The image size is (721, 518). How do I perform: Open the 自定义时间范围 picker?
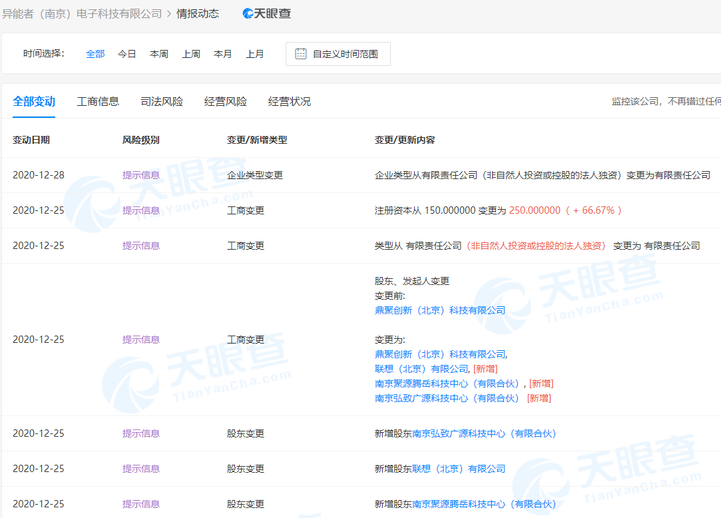point(338,54)
